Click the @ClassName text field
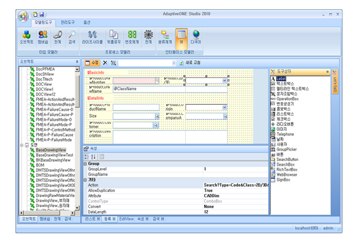Viewport: 360px width, 242px height. 170,89
